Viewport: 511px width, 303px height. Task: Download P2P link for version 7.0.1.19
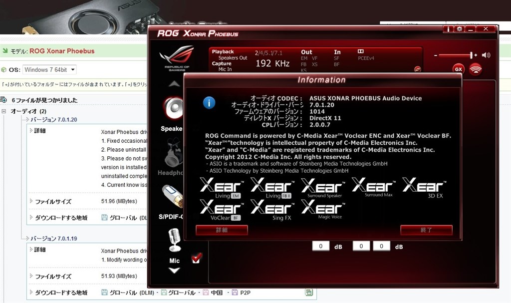click(242, 293)
